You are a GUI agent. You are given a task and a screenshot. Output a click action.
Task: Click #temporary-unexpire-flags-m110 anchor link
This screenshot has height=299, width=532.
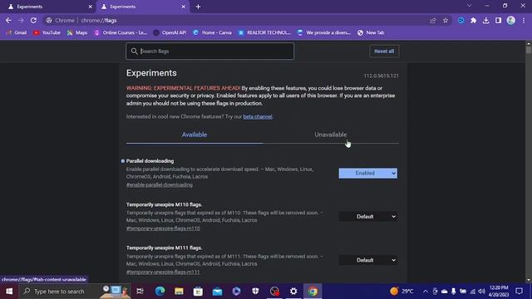163,228
